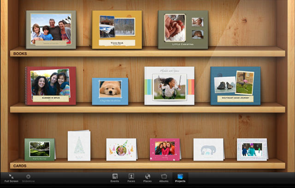Select the Christmas tree card

[79, 146]
